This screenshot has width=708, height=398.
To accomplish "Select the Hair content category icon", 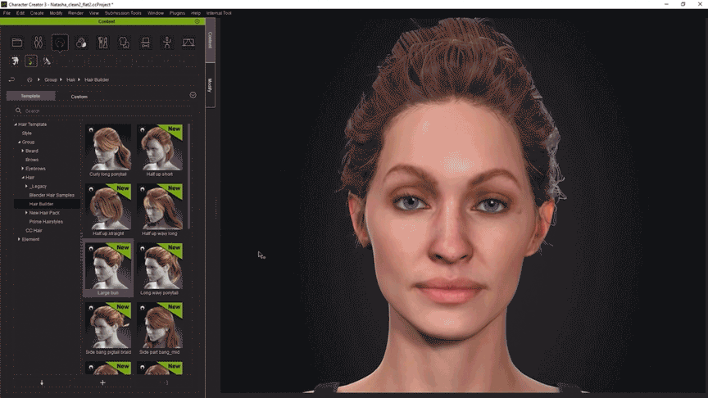I will [60, 43].
